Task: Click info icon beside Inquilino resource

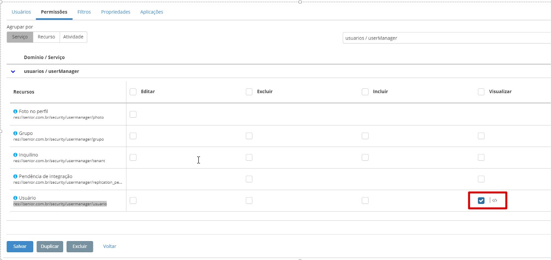Action: click(x=16, y=155)
